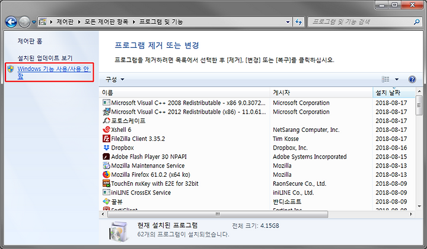Select the Mozilla Firefox icon
The height and width of the screenshot is (249, 427).
click(x=106, y=174)
